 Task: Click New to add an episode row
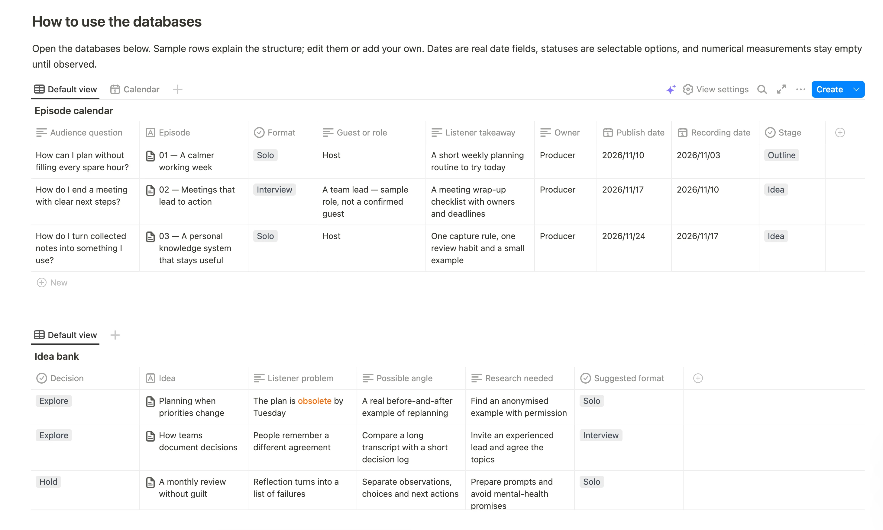click(x=52, y=283)
